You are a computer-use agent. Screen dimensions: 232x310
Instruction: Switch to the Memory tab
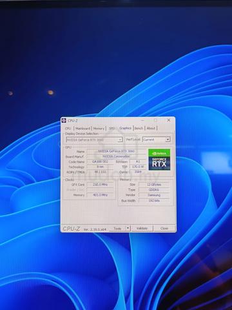coord(99,129)
